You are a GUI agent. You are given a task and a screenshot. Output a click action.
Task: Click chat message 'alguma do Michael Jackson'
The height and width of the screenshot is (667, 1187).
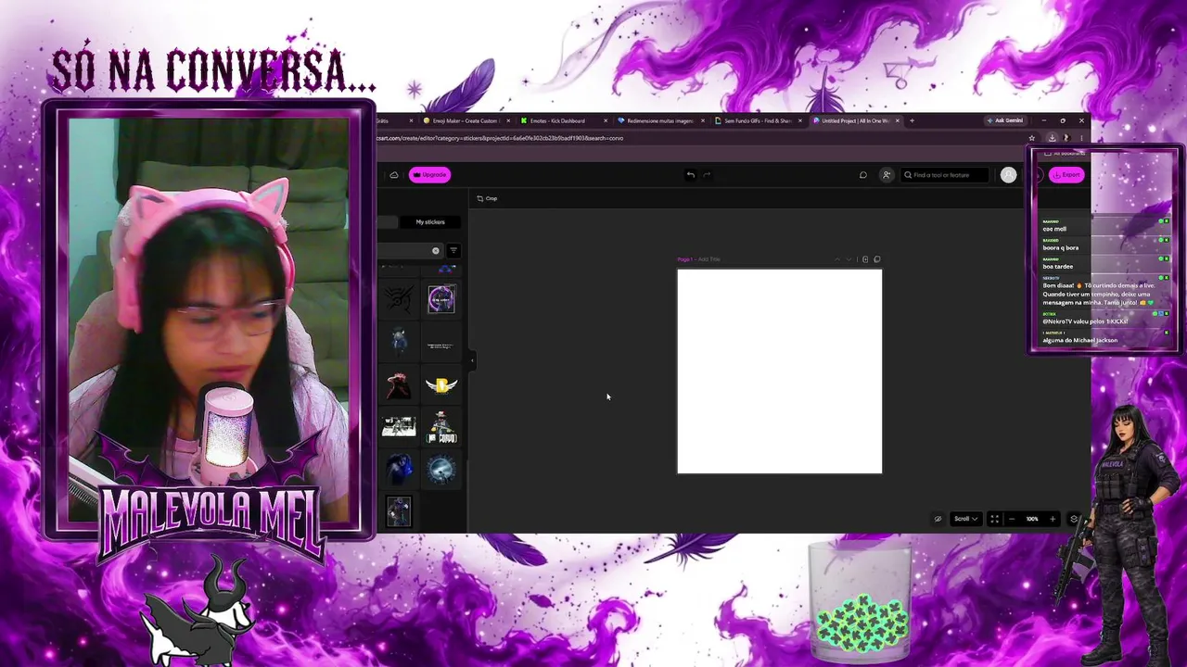click(1079, 340)
